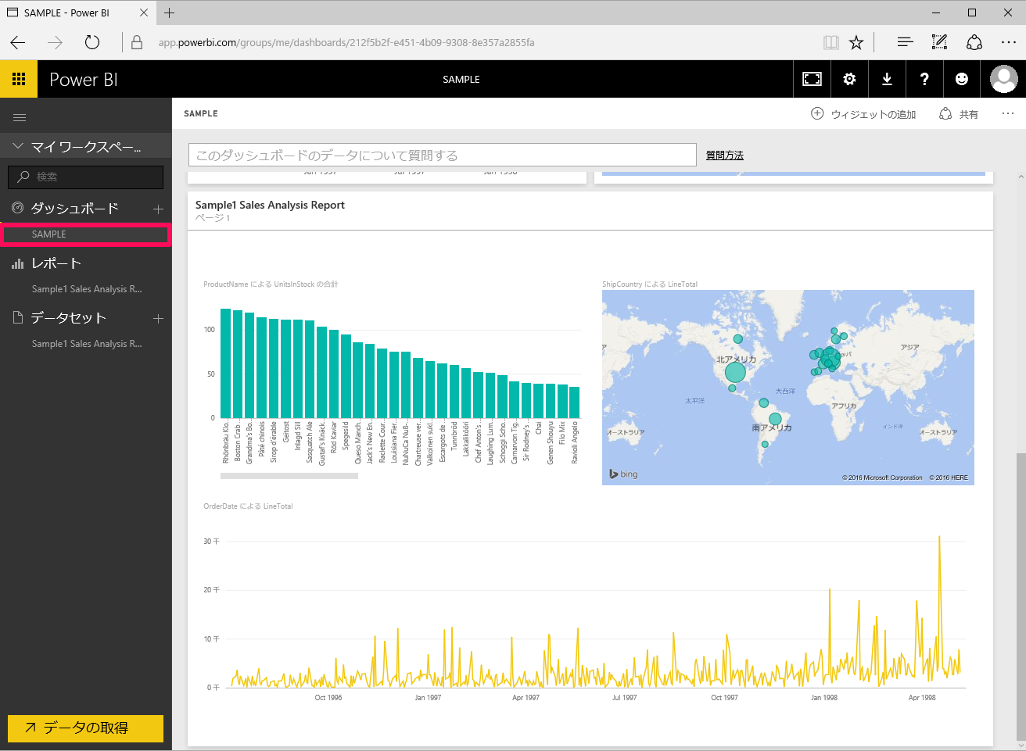The width and height of the screenshot is (1026, 751).
Task: Click the bar chart horizontal scrollbar
Action: 289,476
